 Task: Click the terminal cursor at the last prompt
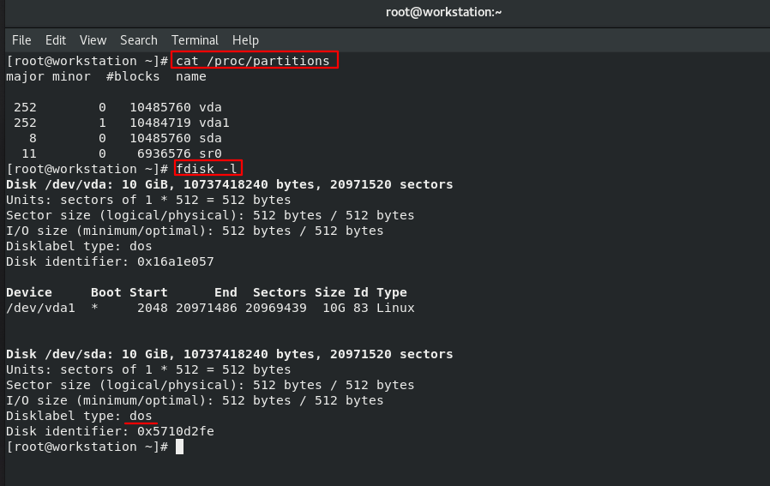tap(180, 447)
